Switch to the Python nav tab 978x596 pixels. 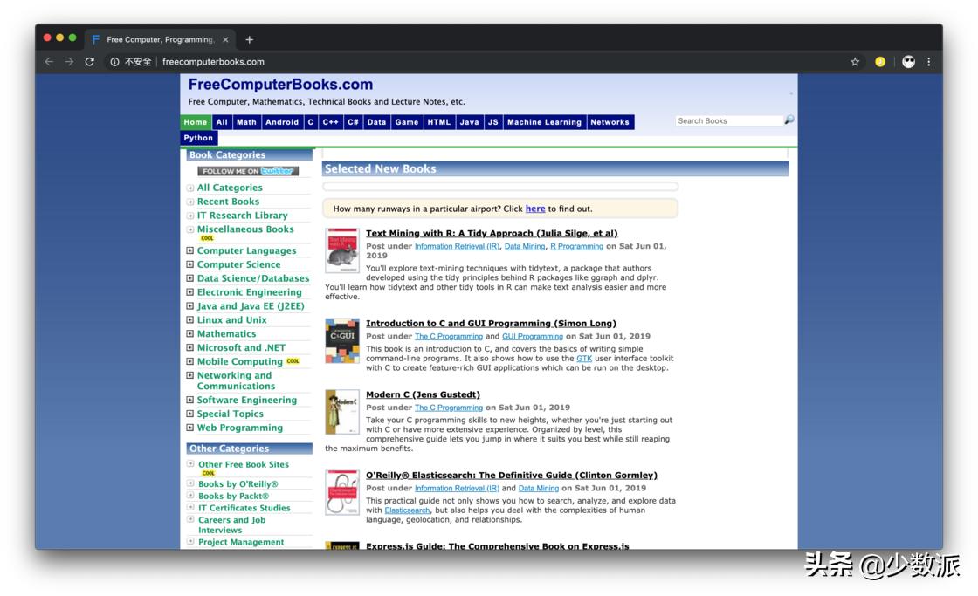click(198, 138)
